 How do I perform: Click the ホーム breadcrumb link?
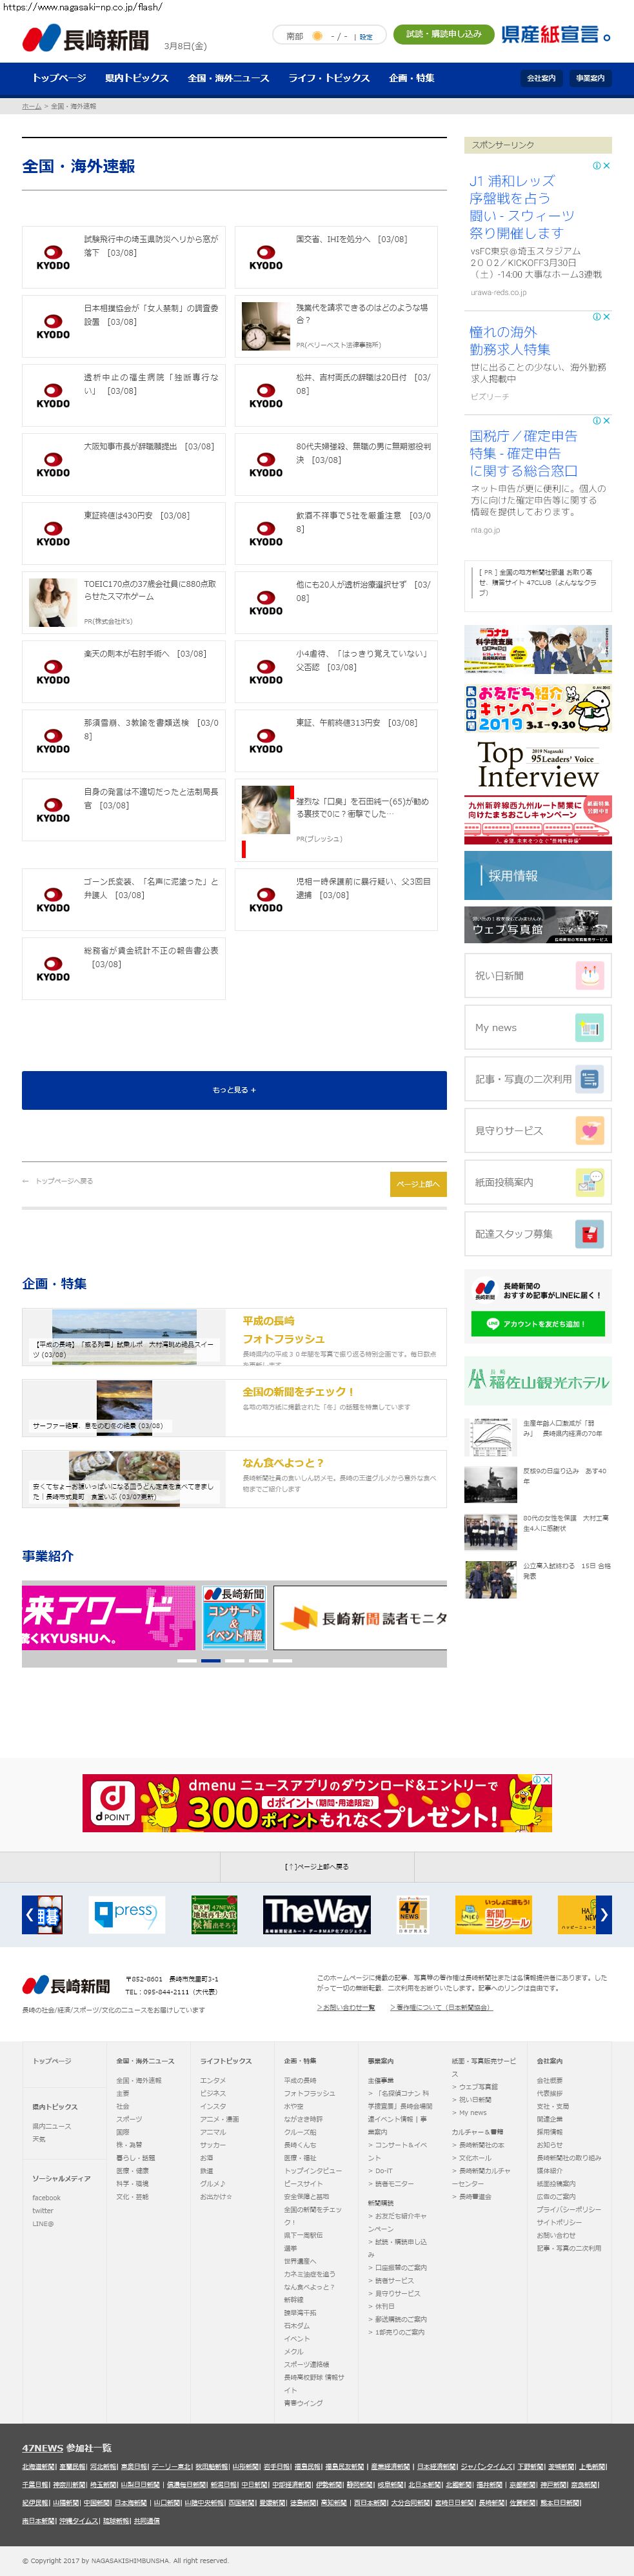coord(32,106)
